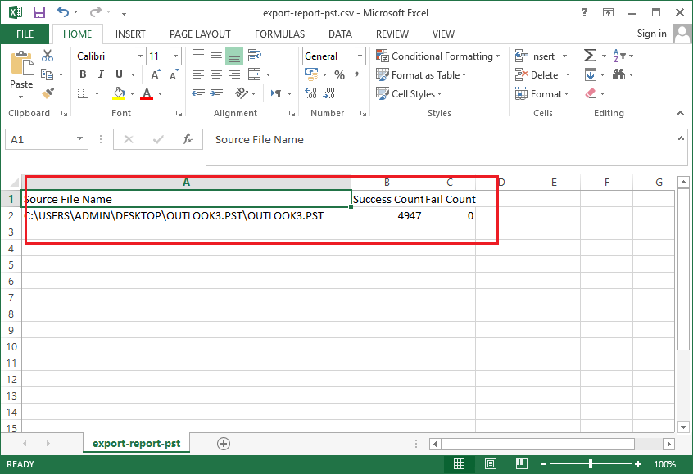Align cell text right
Screen dimensions: 693x474
234,74
